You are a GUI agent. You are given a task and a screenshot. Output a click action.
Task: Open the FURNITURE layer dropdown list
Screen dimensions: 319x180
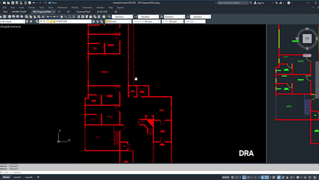click(x=65, y=22)
